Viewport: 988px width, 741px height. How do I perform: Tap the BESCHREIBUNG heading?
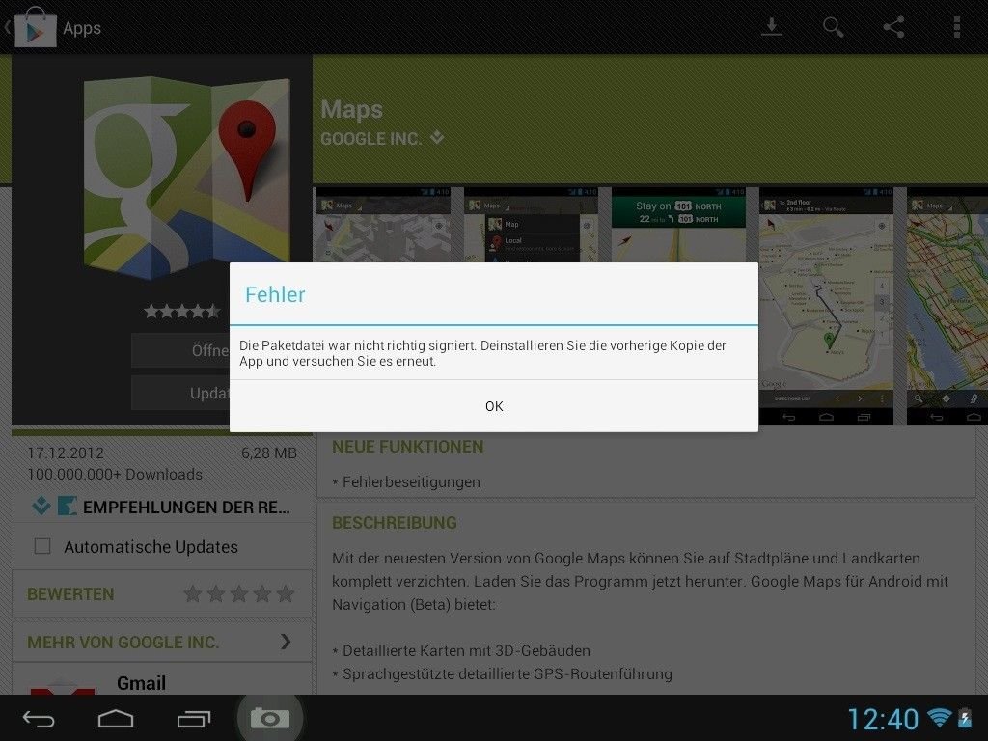[x=395, y=522]
